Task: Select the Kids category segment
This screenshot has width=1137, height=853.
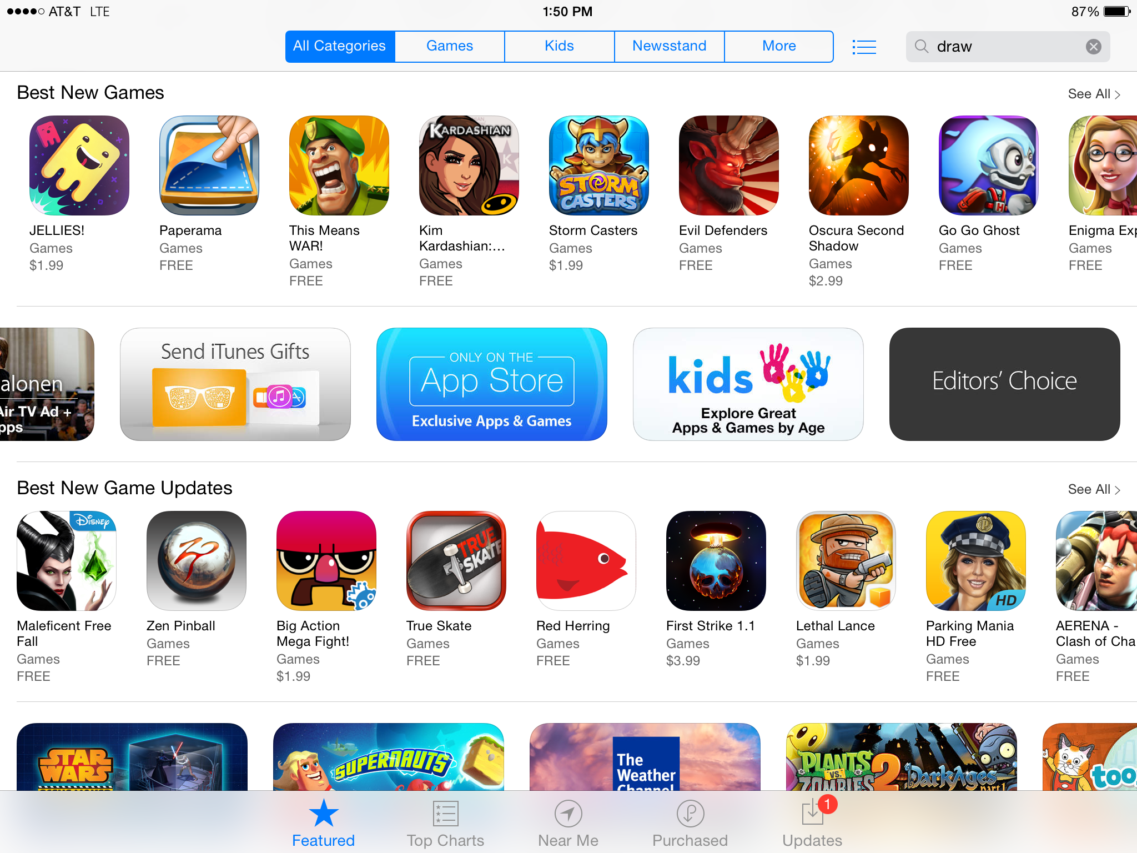Action: coord(559,46)
